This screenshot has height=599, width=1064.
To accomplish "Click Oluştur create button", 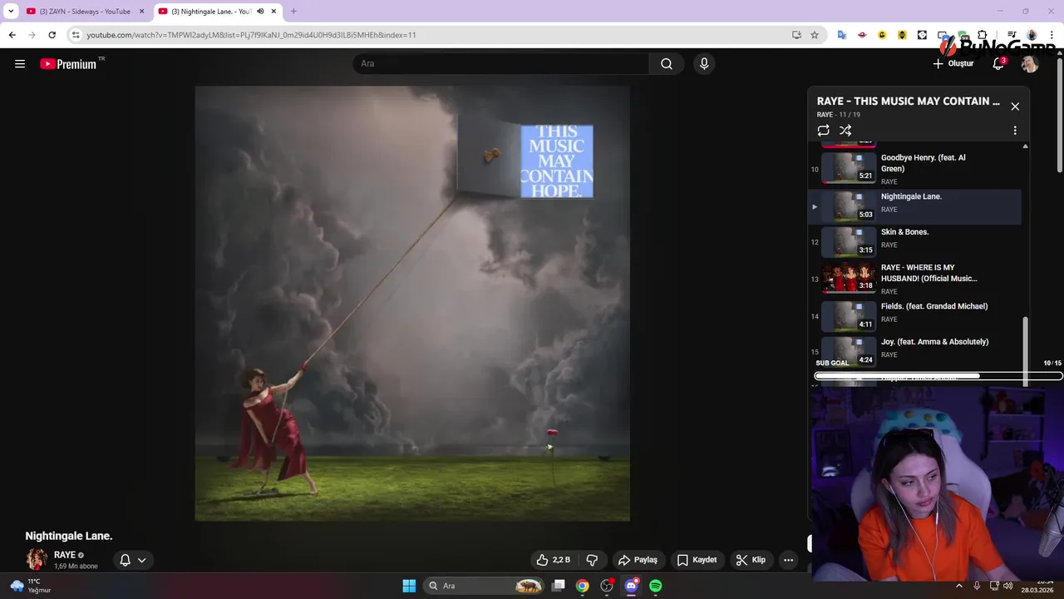I will click(953, 64).
